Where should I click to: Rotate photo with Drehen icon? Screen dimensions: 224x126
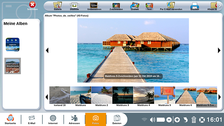(135, 6)
